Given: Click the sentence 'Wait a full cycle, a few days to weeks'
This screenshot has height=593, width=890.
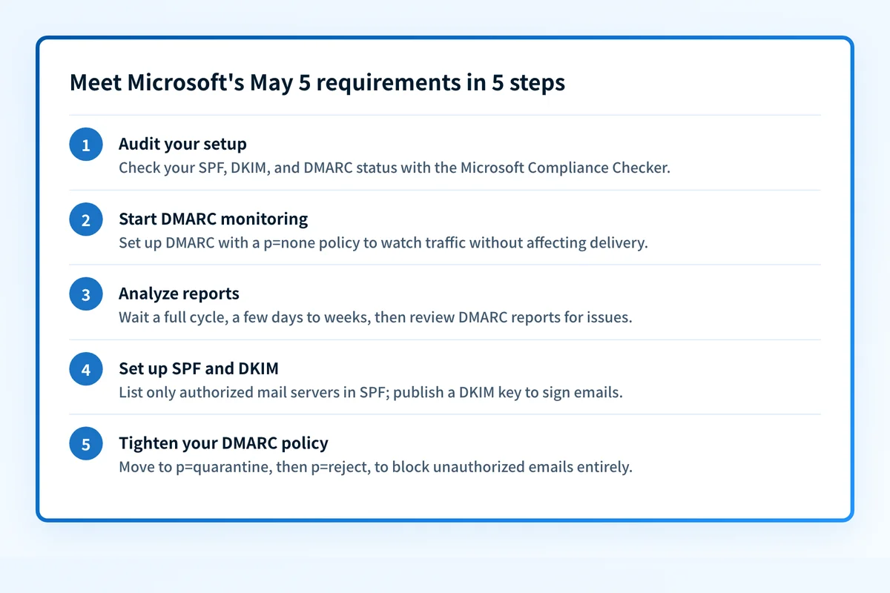Looking at the screenshot, I should coord(245,317).
